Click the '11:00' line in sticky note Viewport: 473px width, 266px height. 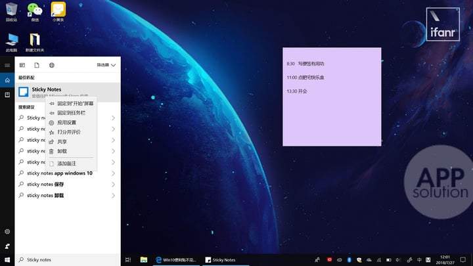305,78
